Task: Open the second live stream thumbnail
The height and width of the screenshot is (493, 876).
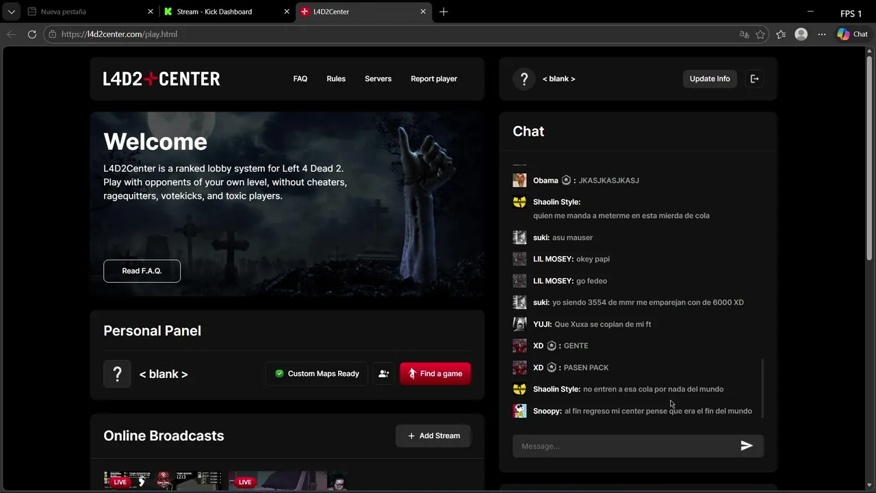Action: [x=287, y=480]
